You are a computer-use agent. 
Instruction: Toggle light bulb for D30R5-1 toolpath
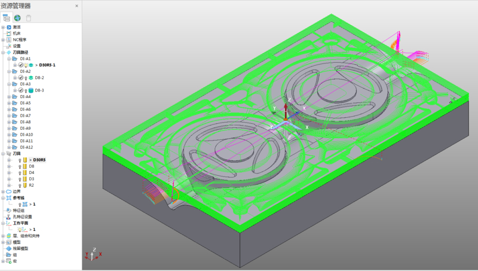pos(26,65)
